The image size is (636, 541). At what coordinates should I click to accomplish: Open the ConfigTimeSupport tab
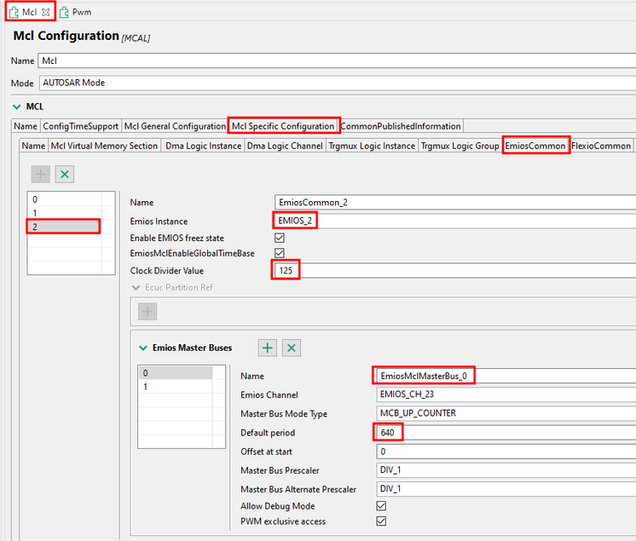pyautogui.click(x=81, y=126)
